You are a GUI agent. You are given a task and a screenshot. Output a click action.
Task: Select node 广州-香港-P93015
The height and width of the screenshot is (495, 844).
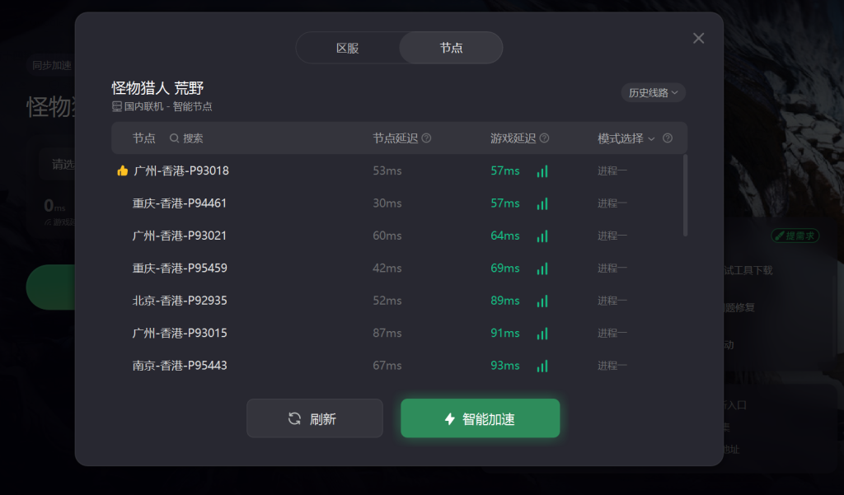coord(396,333)
